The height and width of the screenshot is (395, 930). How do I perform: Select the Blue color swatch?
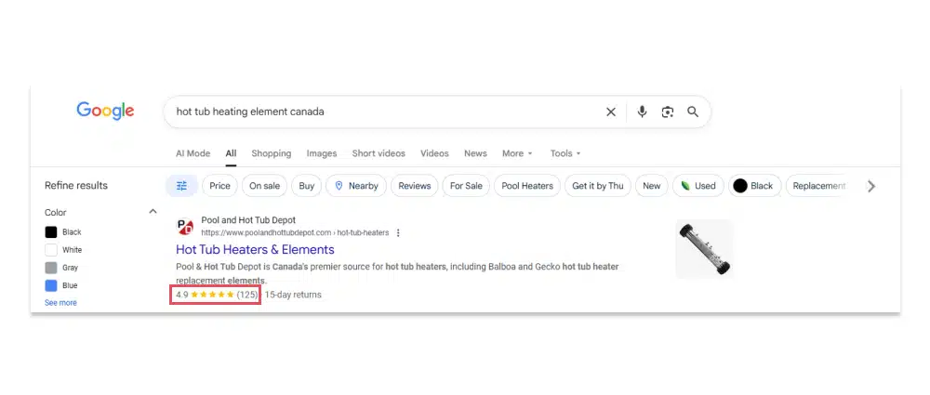point(51,285)
